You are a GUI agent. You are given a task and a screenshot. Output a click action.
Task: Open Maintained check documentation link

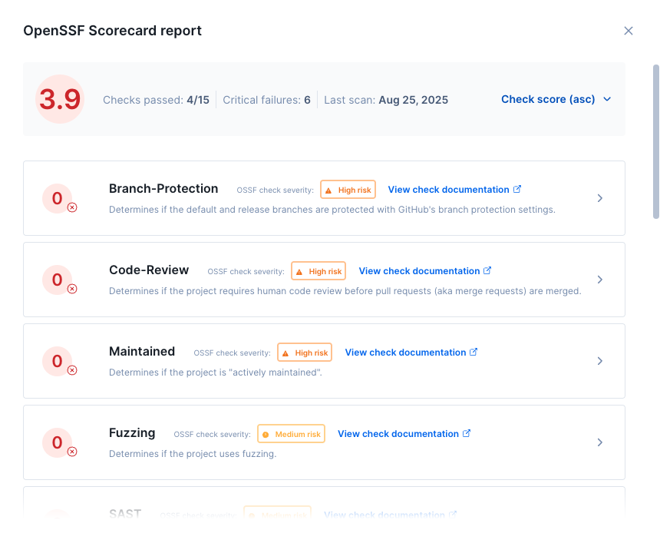coord(411,353)
